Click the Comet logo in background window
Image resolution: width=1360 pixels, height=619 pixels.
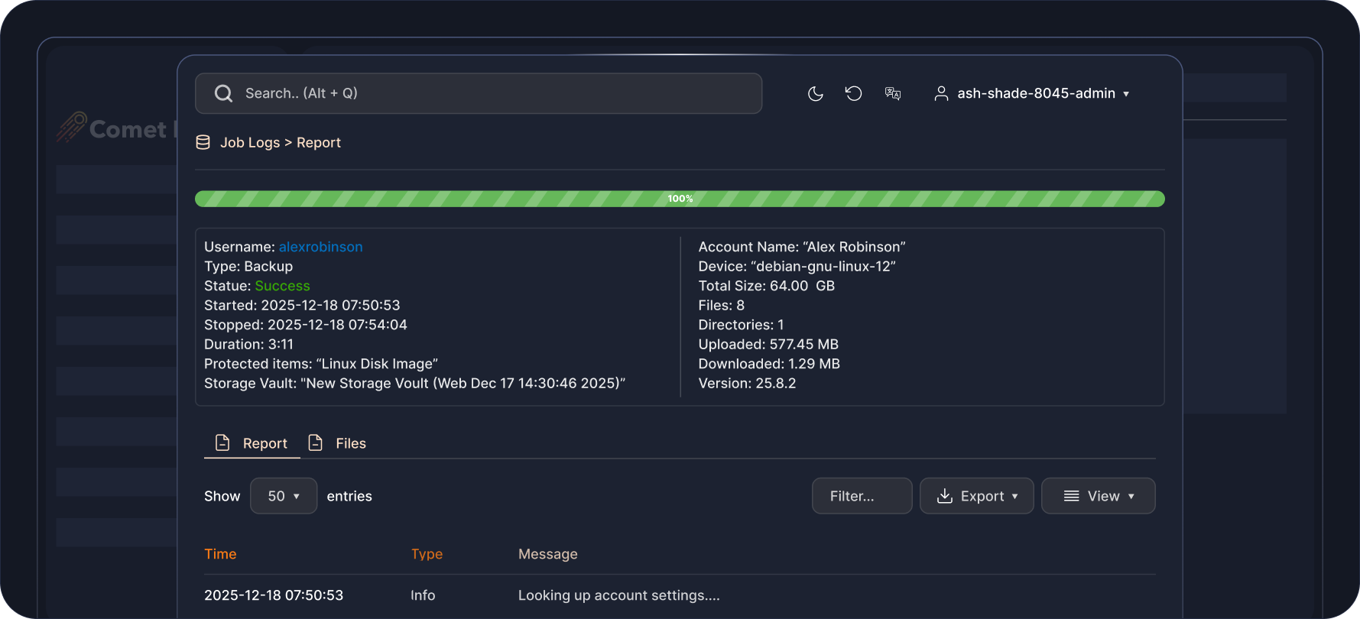pos(115,128)
